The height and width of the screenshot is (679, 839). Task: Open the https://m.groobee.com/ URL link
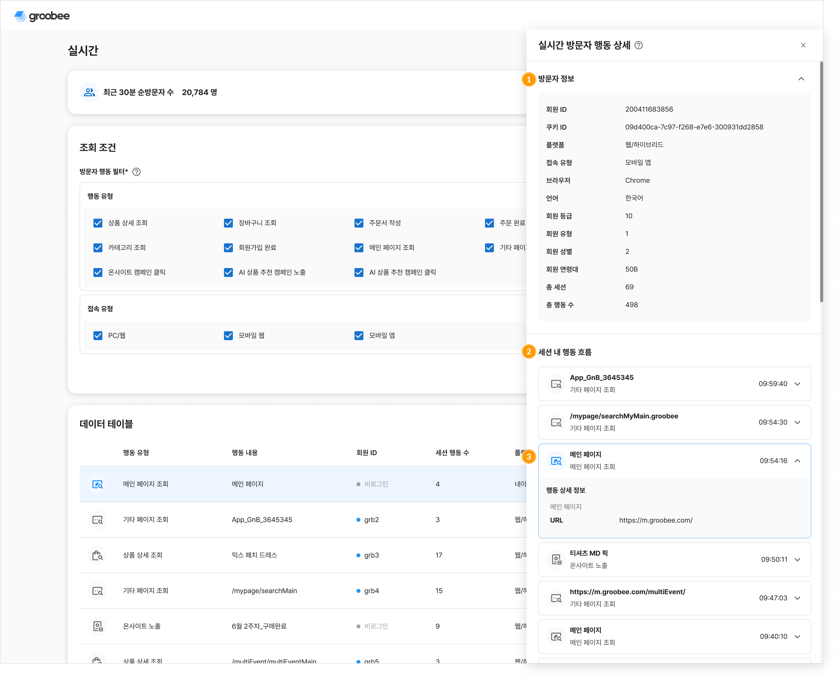coord(655,520)
